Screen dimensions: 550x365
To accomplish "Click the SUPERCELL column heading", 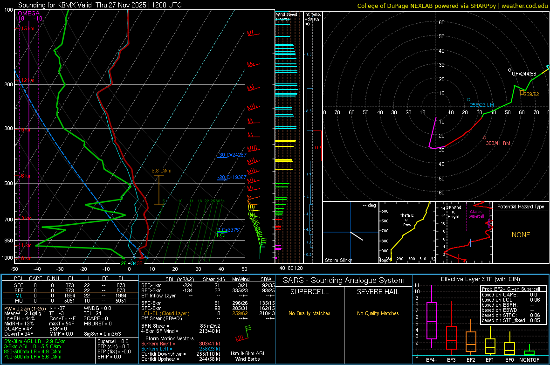I will point(309,292).
